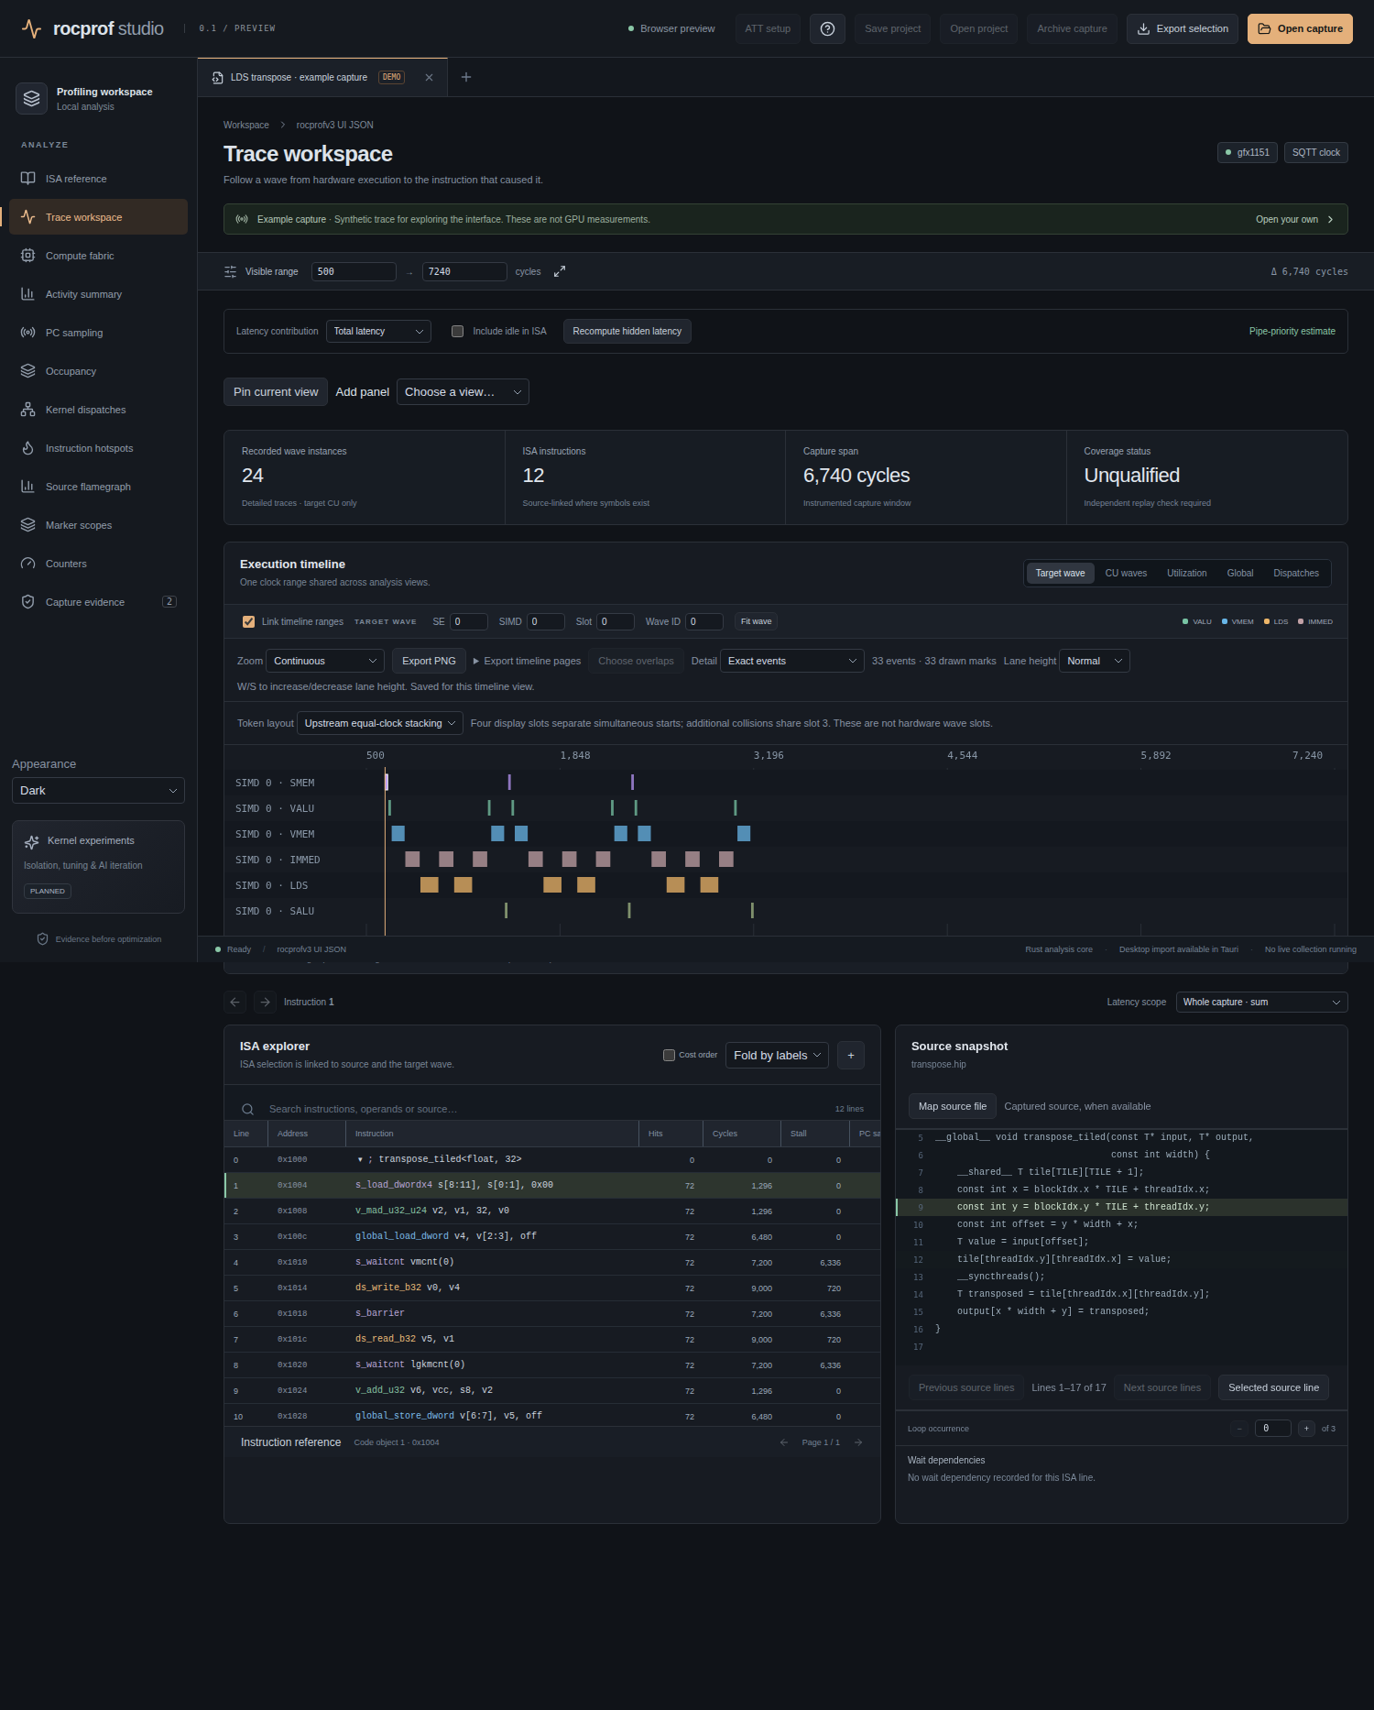Screen dimensions: 1374x1710
Task: Click the Wave ID input field
Action: pyautogui.click(x=704, y=621)
